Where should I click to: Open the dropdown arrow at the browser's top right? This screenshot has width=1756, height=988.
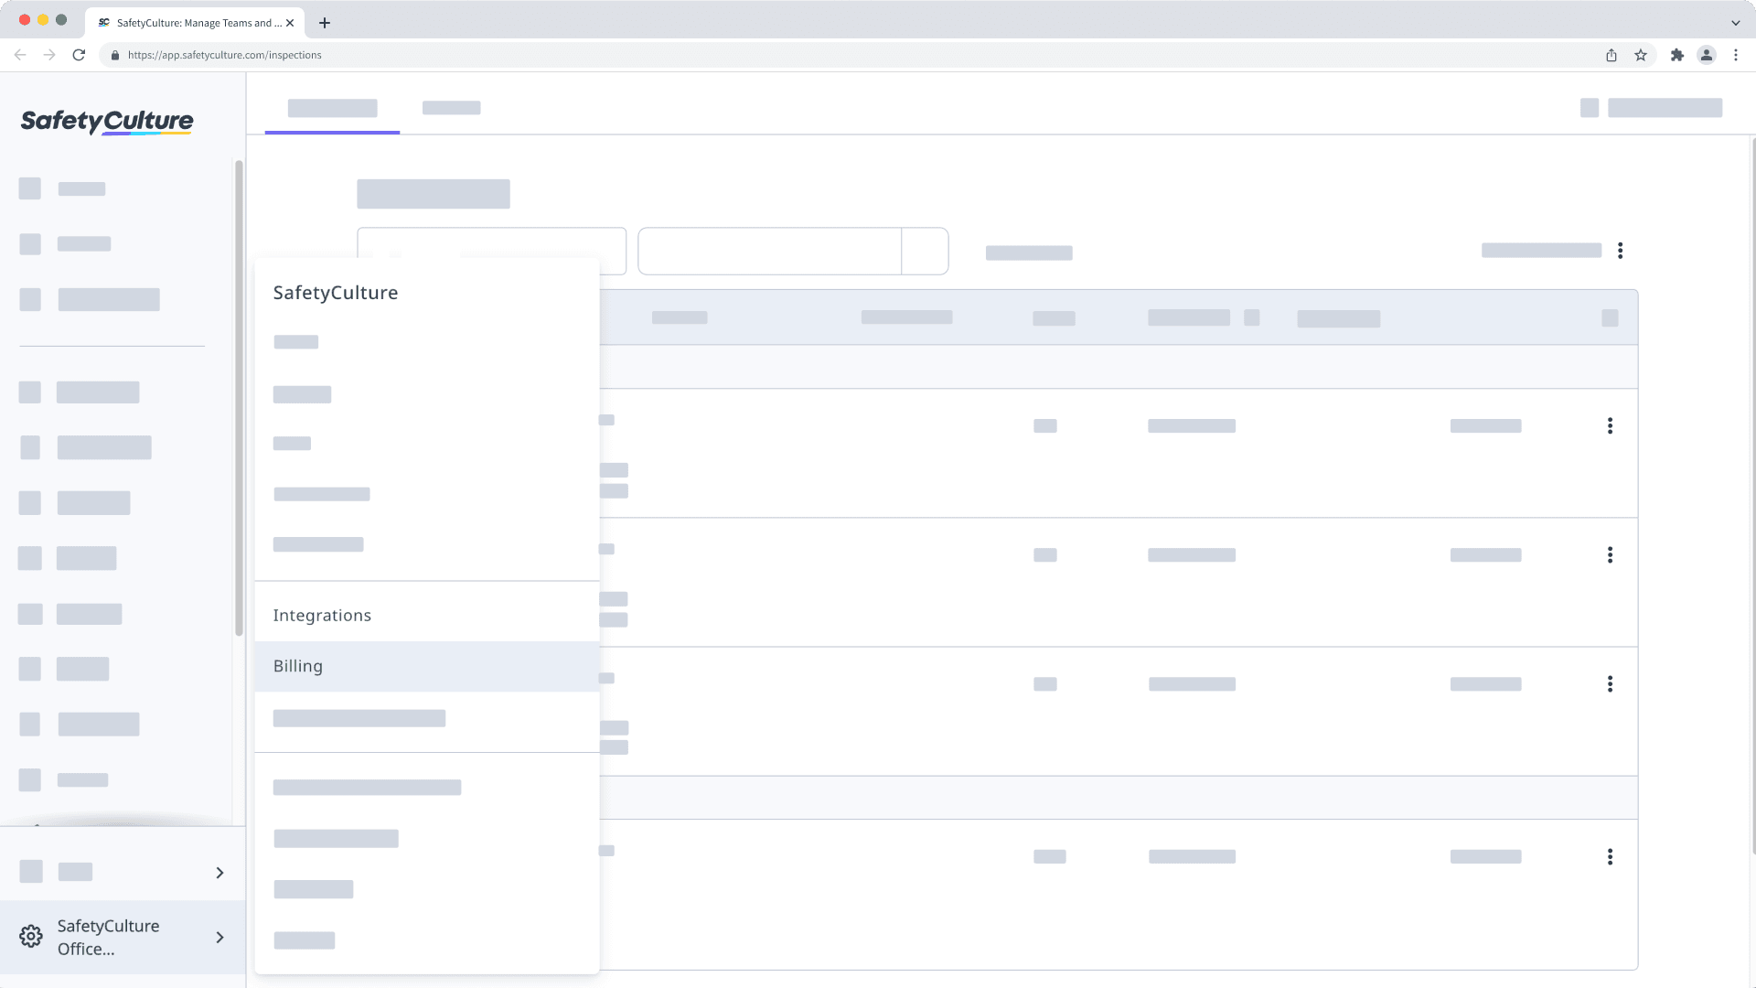[x=1736, y=23]
